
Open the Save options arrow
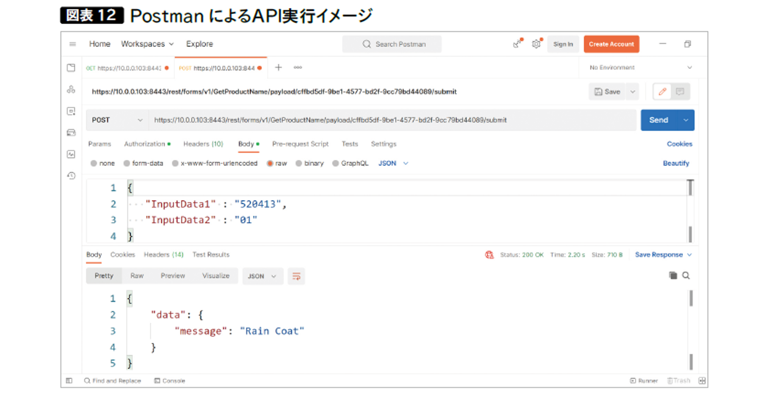pos(633,92)
